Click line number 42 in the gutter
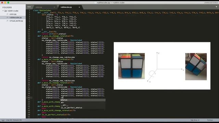 pyautogui.click(x=29, y=98)
